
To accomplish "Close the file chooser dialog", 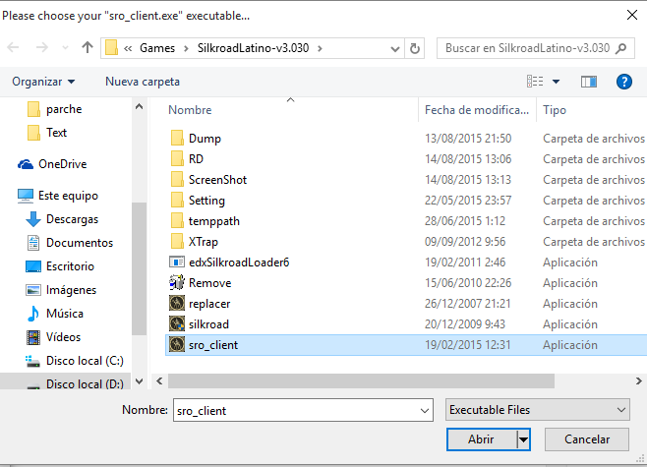I will 631,16.
